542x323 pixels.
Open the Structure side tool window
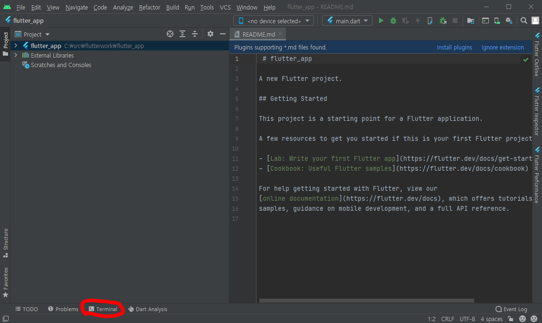pyautogui.click(x=6, y=243)
